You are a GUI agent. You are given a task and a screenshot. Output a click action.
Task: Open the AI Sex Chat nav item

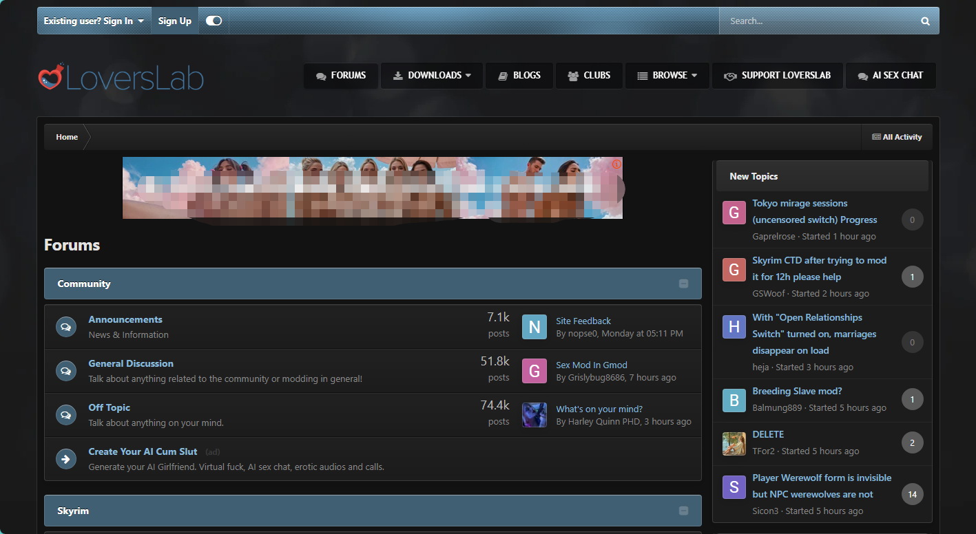(891, 76)
